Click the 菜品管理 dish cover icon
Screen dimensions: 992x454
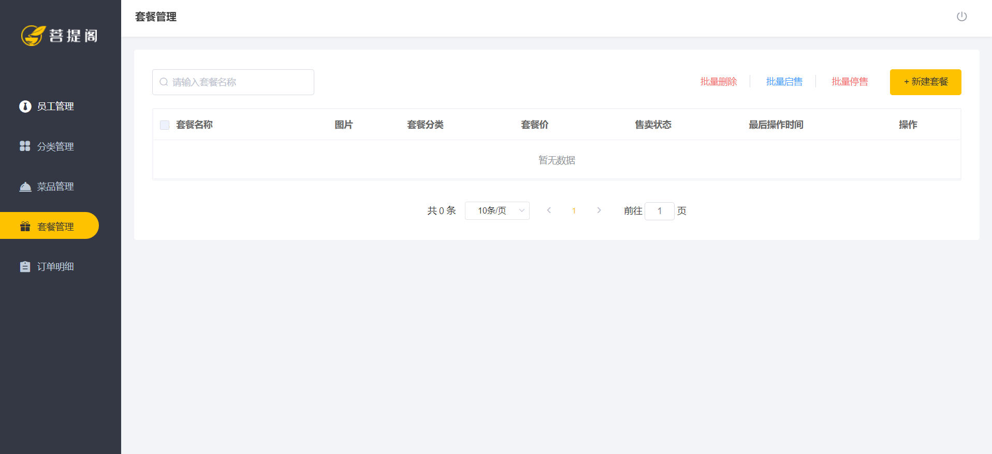[25, 187]
